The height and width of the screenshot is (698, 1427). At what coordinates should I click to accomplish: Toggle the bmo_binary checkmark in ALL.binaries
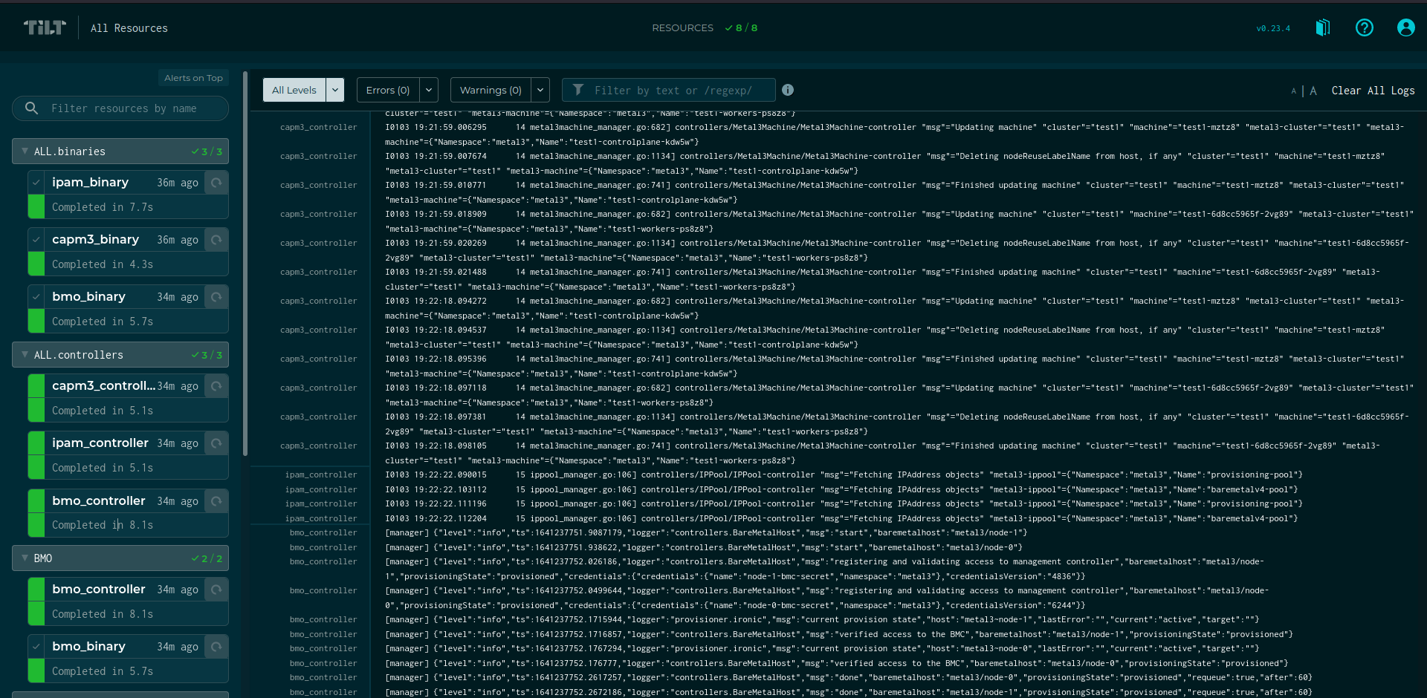pos(36,297)
